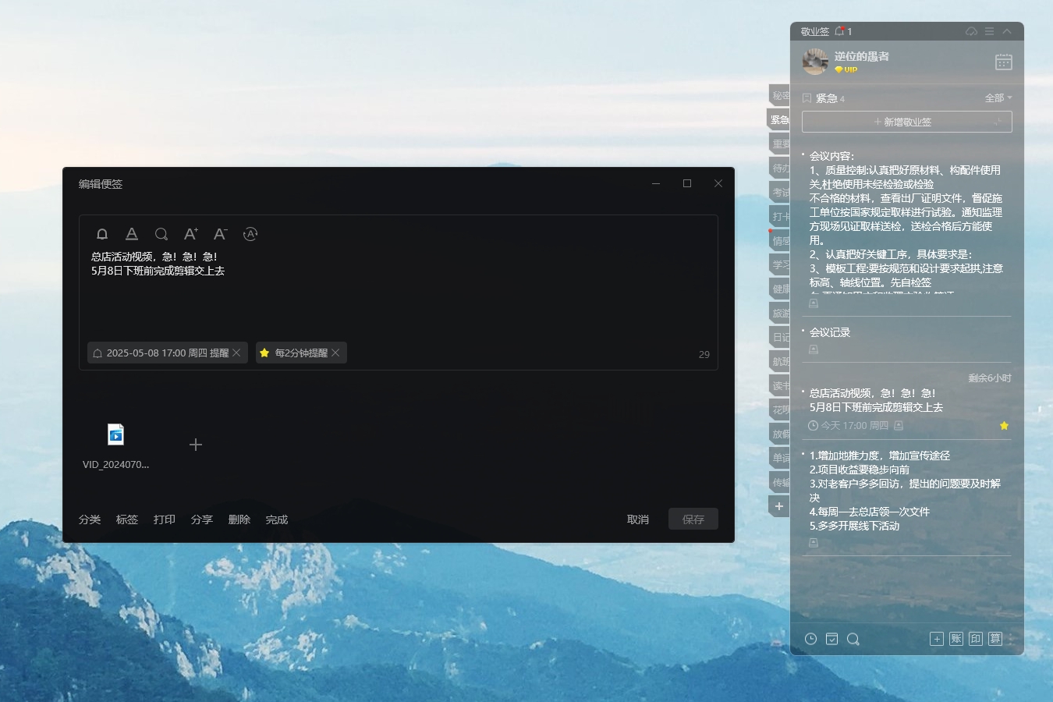Click the attachment icon beside 今天 17:00 周四

click(x=899, y=426)
